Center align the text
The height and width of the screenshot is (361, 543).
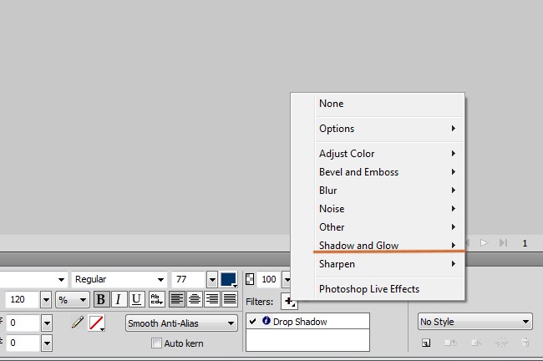(194, 299)
